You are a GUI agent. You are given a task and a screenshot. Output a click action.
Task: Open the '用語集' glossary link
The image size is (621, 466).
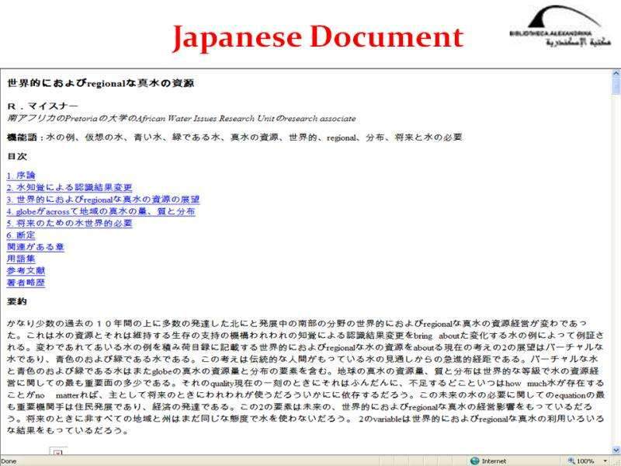coord(21,259)
